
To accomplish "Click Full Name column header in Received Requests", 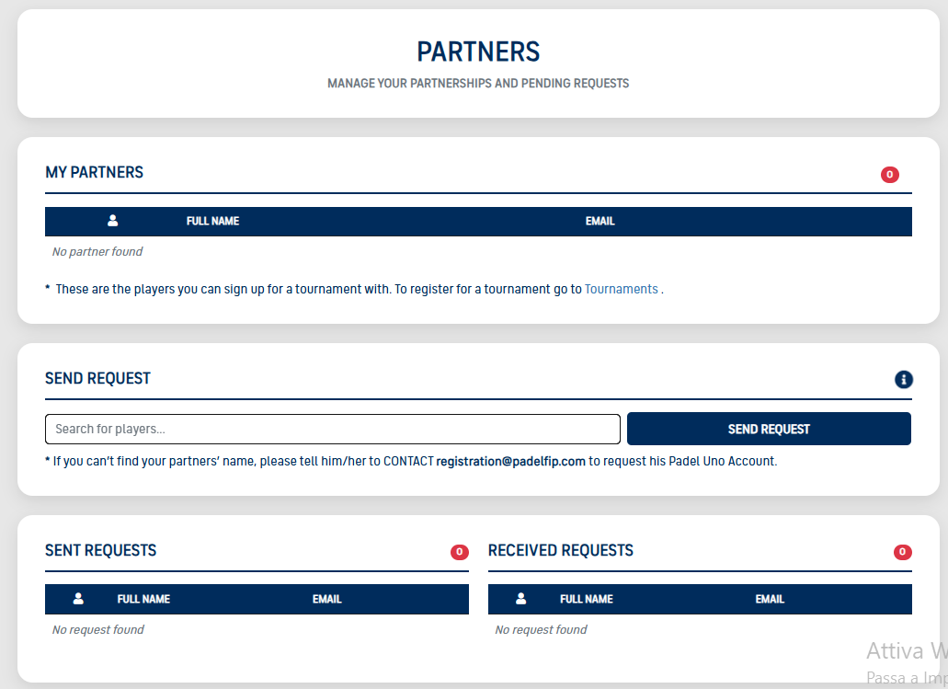I will click(x=586, y=600).
